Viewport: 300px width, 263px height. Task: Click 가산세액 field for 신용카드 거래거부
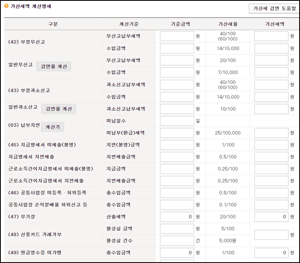(271, 235)
